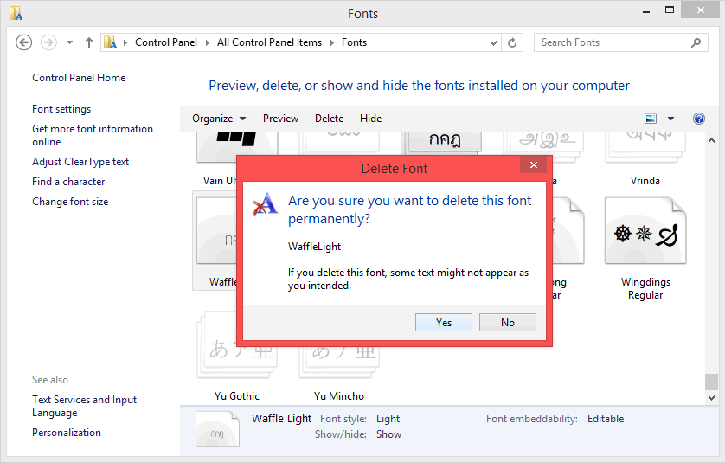Image resolution: width=725 pixels, height=463 pixels.
Task: Select the Wingdings Regular font icon
Action: pos(645,234)
